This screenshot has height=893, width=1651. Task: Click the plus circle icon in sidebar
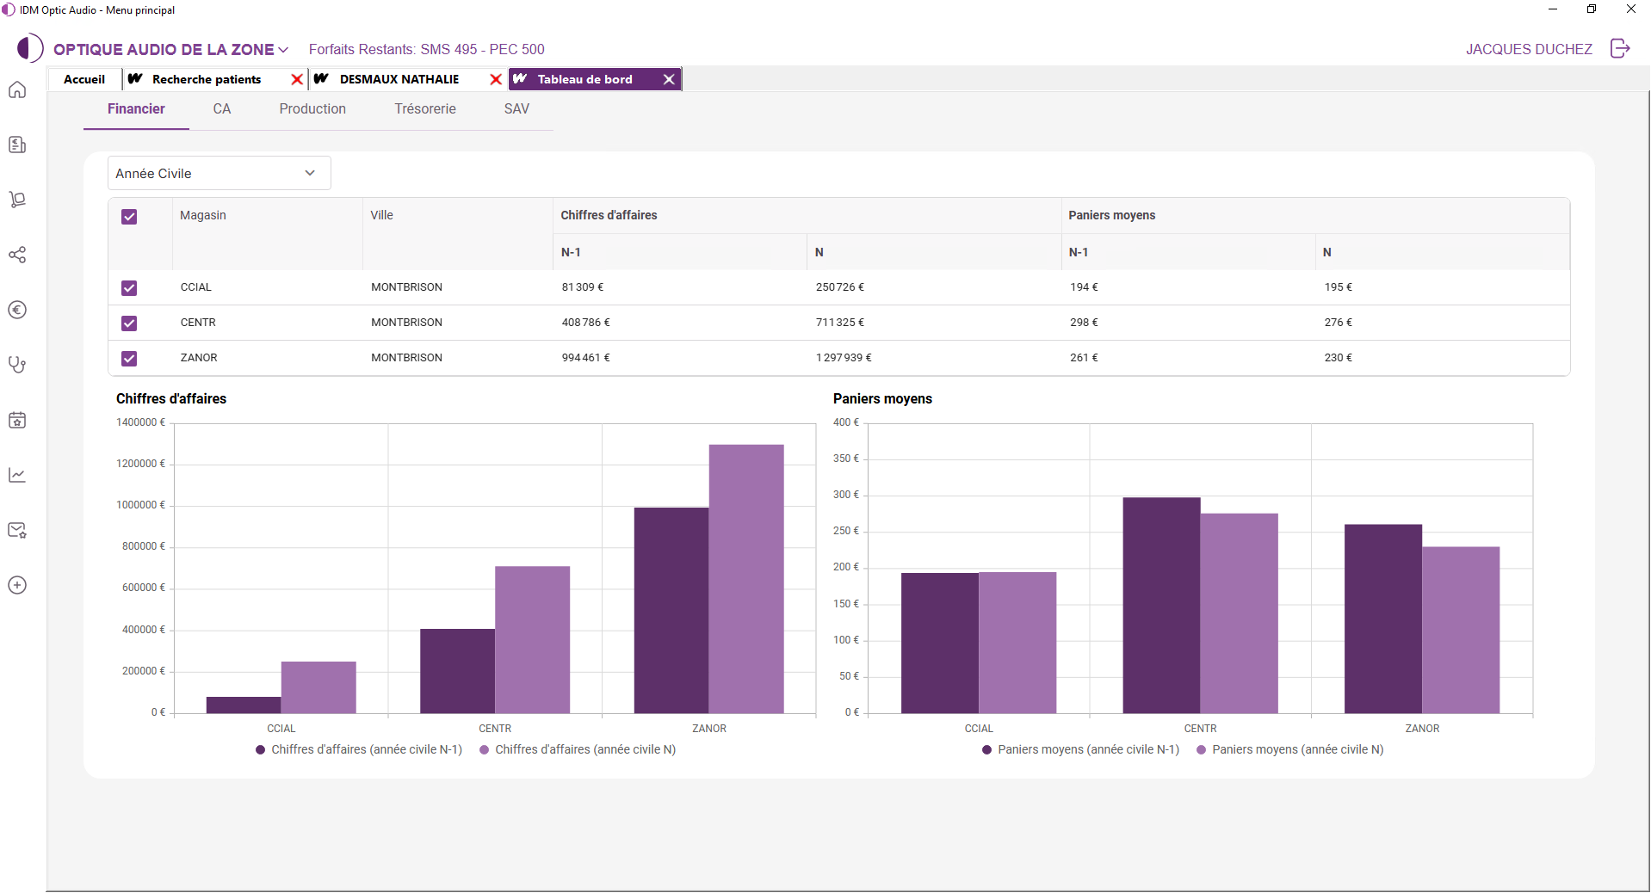17,585
